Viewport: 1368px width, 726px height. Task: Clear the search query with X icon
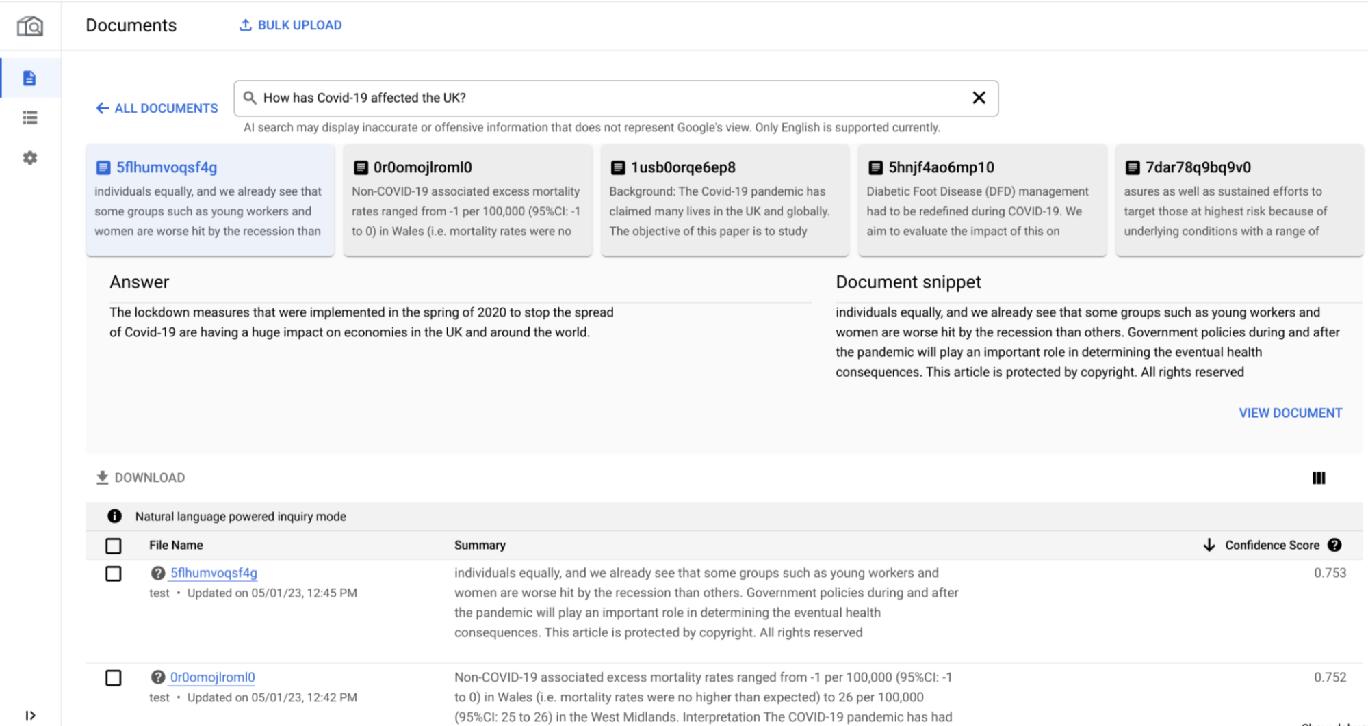coord(979,98)
